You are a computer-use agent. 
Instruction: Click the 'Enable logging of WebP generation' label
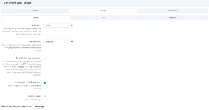coord(27,82)
